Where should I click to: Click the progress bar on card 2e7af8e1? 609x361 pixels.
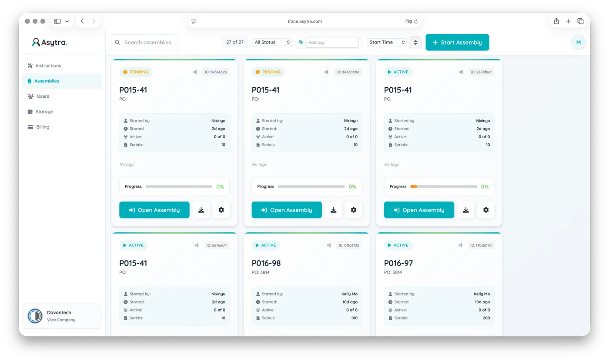444,186
